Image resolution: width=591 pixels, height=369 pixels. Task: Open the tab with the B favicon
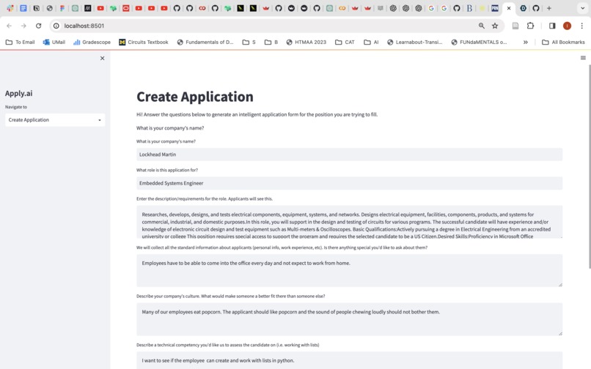click(469, 8)
